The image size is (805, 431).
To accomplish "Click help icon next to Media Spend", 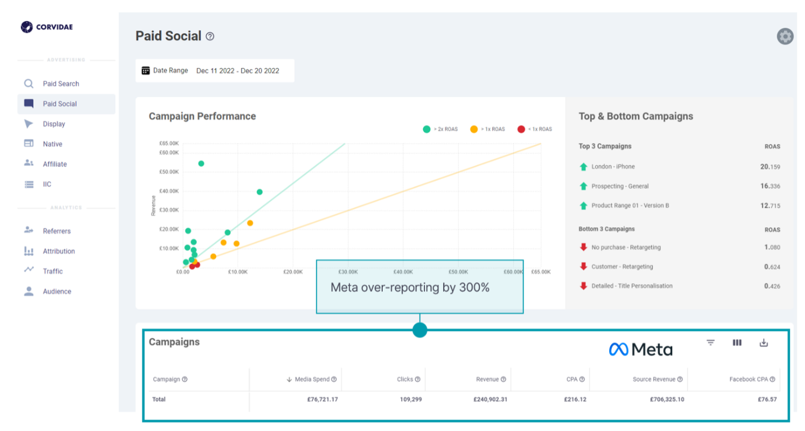I will [334, 379].
